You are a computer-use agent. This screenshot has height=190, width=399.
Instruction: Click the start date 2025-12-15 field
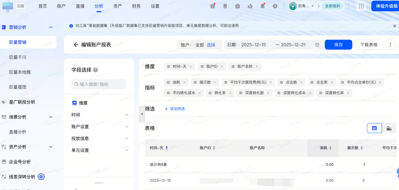click(254, 45)
